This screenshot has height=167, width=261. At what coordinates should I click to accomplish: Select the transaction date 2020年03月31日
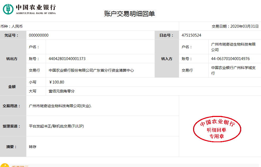coord(244,26)
